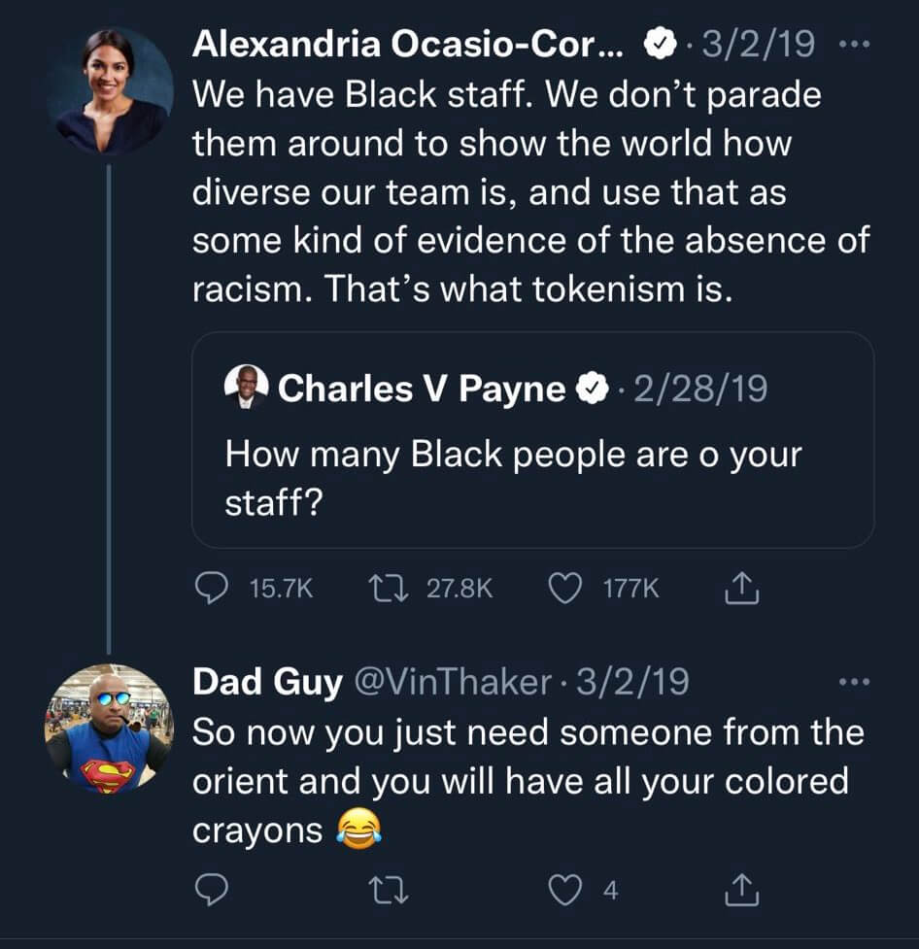919x949 pixels.
Task: Click the Alexandria Ocasio-Cor... display name
Action: coord(410,44)
